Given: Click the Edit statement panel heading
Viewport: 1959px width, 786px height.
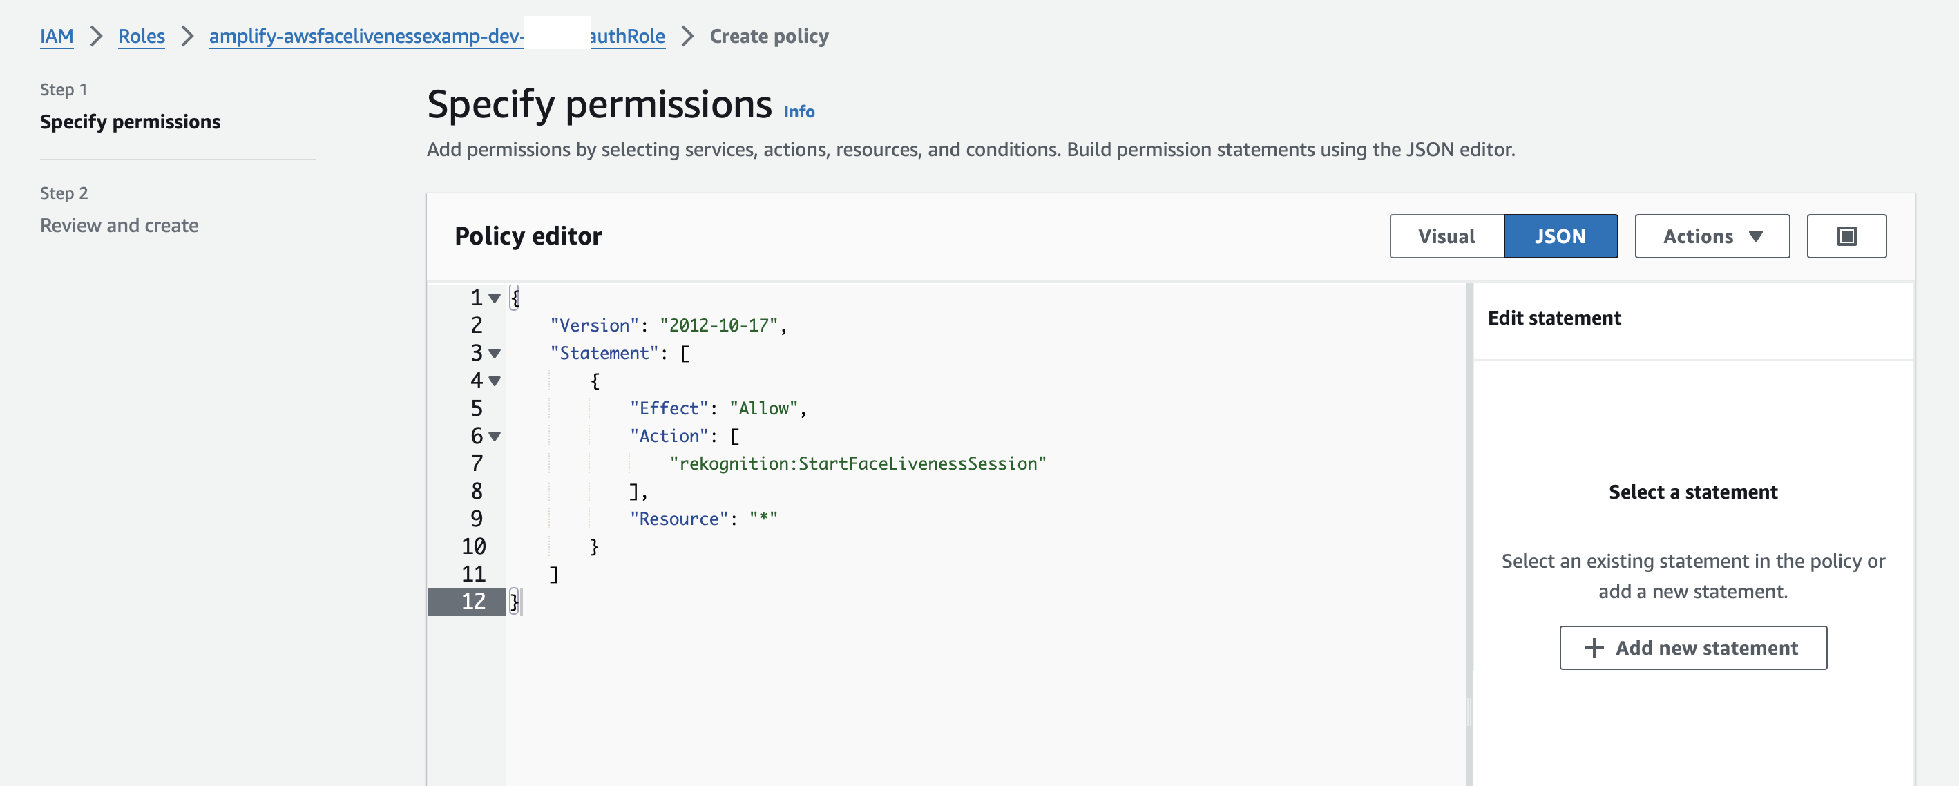Looking at the screenshot, I should point(1554,318).
